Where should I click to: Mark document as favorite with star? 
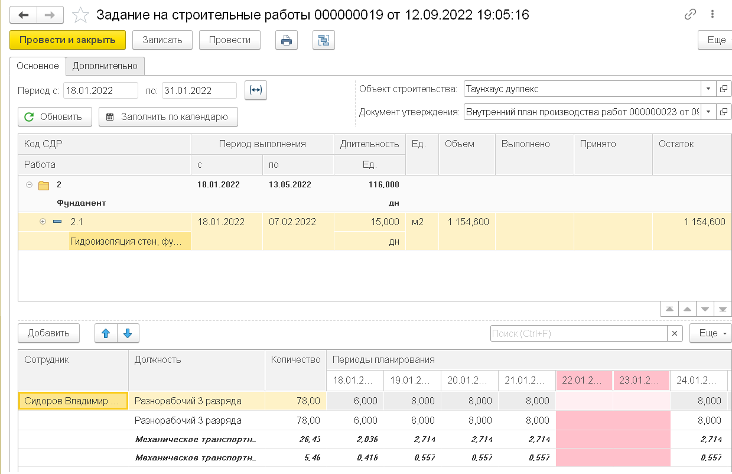[x=80, y=15]
